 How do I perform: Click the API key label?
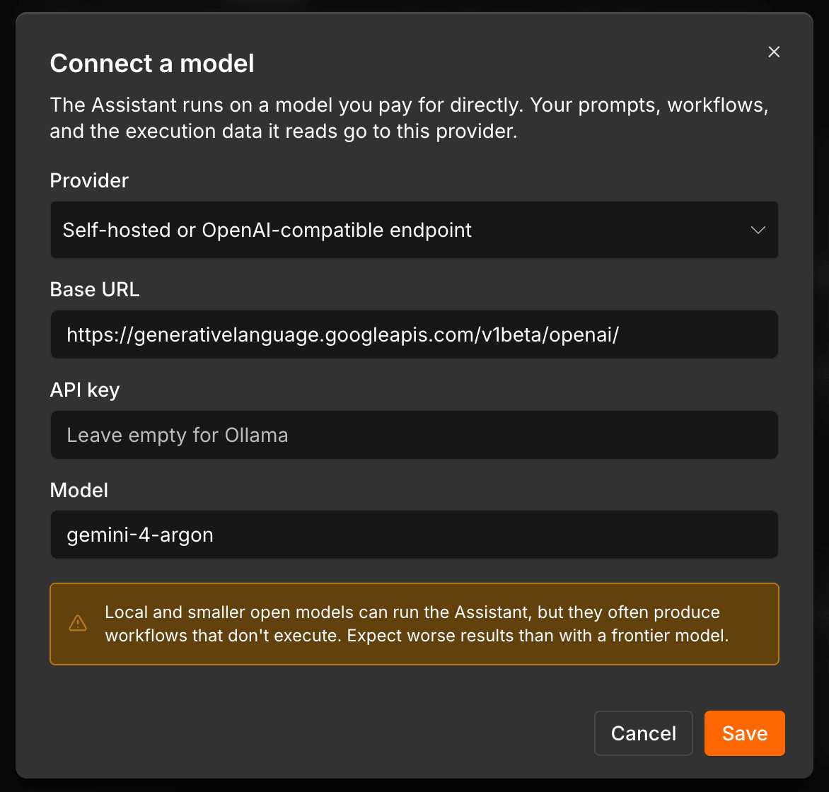(85, 390)
